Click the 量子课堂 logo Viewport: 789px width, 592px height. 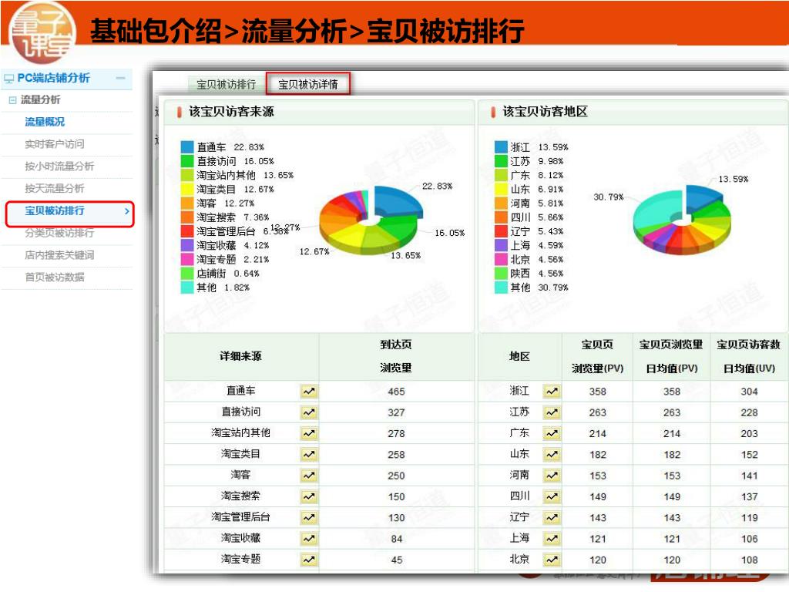coord(42,32)
